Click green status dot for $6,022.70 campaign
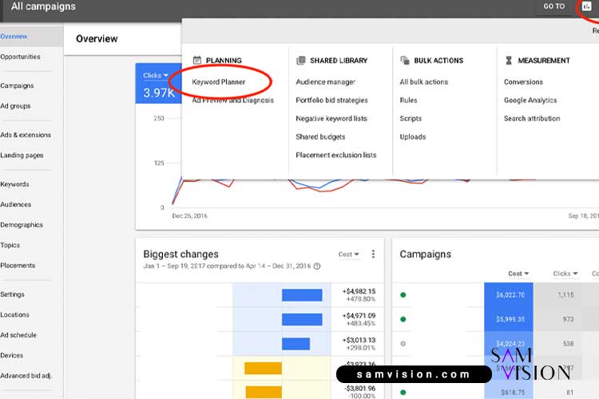This screenshot has height=399, width=599. 403,294
